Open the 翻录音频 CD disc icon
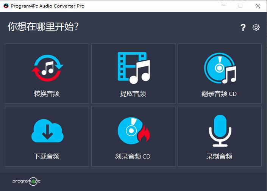Image resolution: width=267 pixels, height=191 pixels. point(220,68)
